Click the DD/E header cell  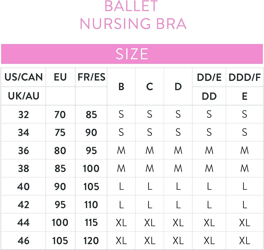[209, 77]
